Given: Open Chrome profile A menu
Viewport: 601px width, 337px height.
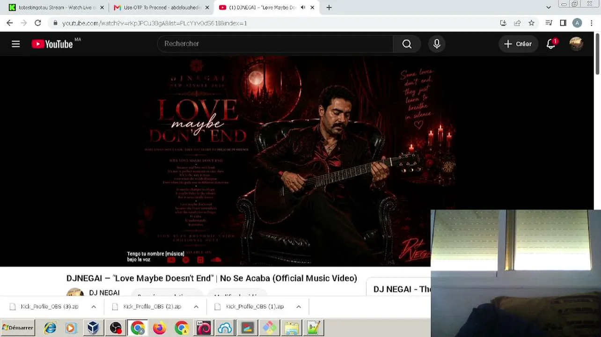Looking at the screenshot, I should (x=577, y=23).
